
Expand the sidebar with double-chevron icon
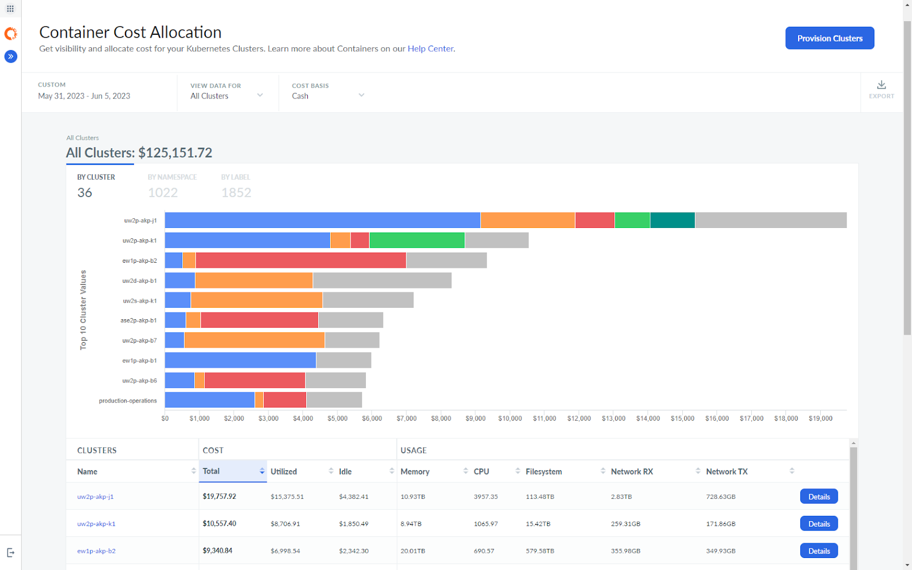[x=11, y=56]
